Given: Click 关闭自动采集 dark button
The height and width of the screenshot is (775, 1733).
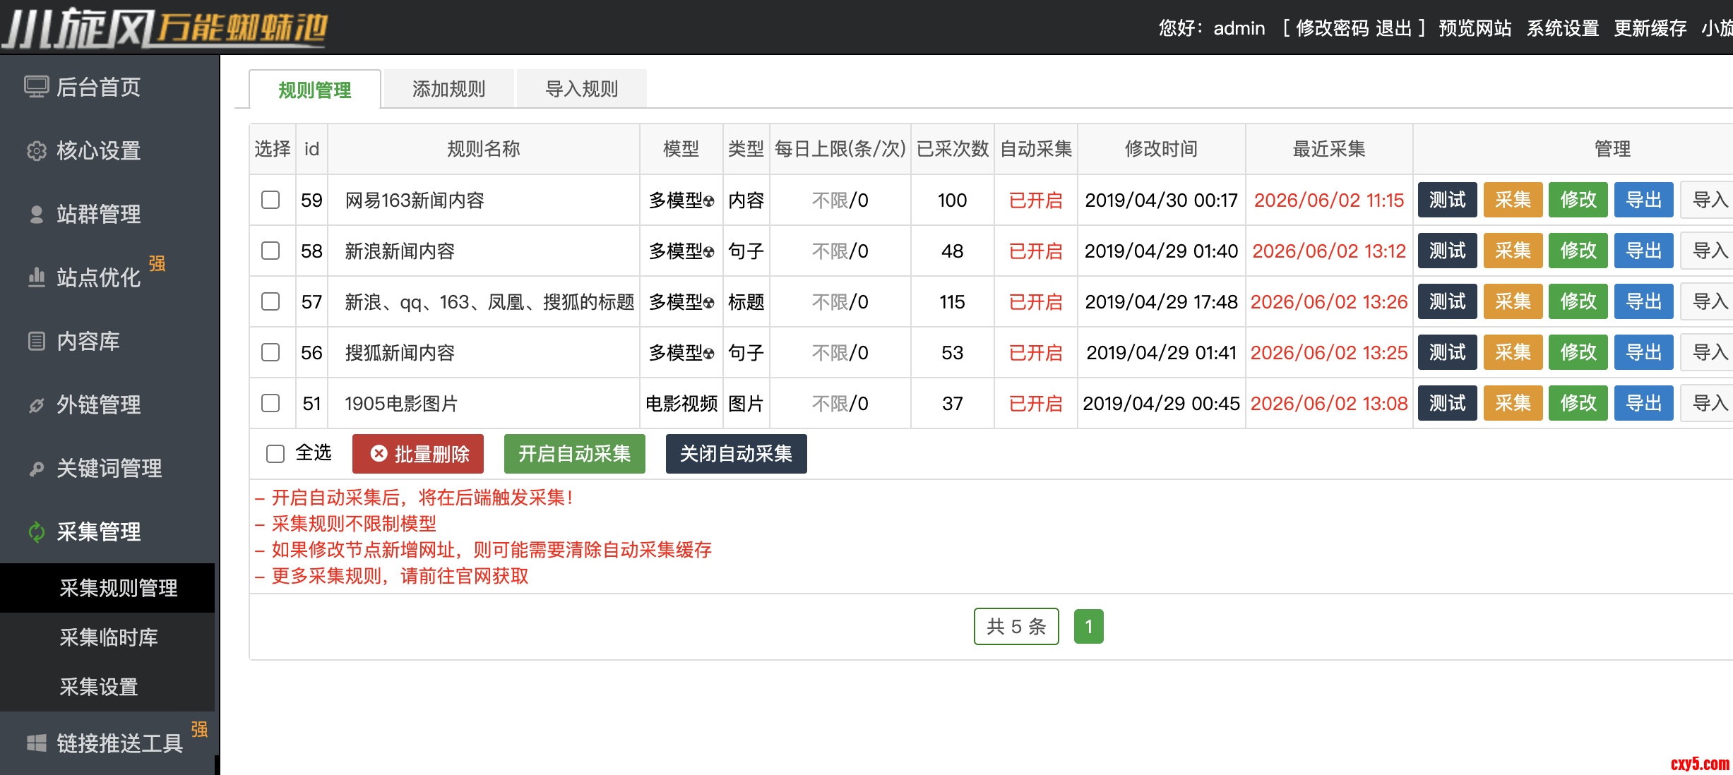Looking at the screenshot, I should click(x=737, y=454).
